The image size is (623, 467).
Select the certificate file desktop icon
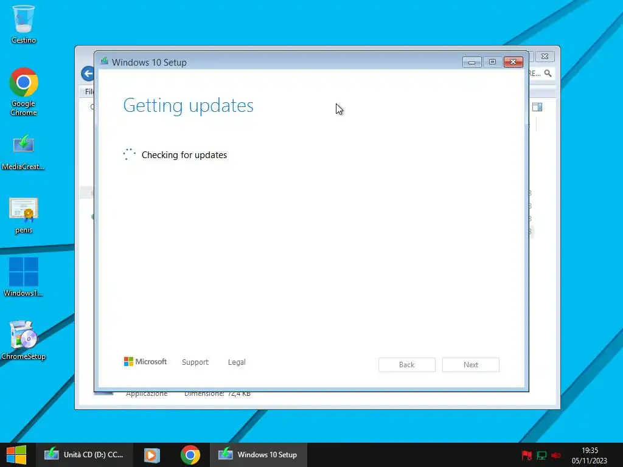click(x=24, y=216)
